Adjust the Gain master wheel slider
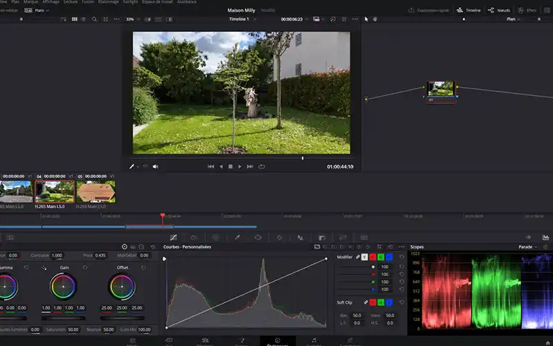 pos(64,318)
